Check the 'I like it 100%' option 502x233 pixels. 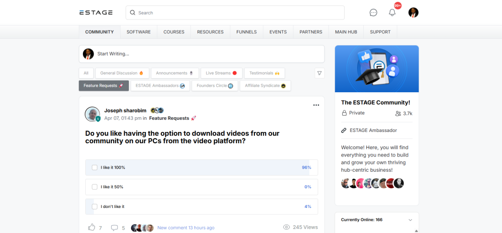point(95,167)
